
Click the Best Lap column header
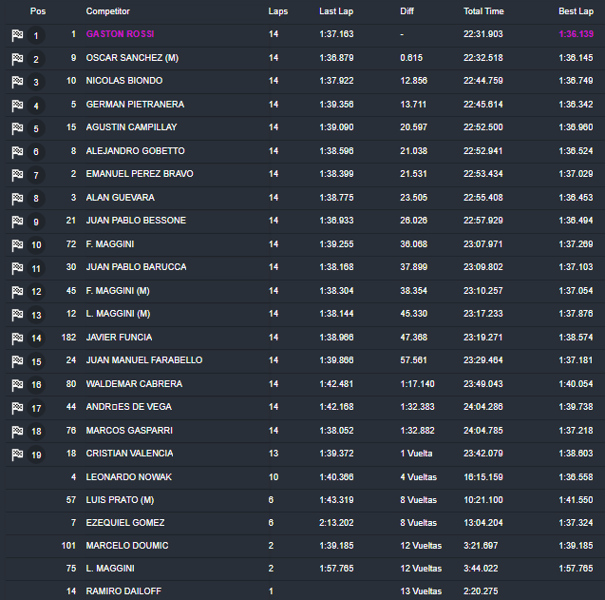click(577, 11)
